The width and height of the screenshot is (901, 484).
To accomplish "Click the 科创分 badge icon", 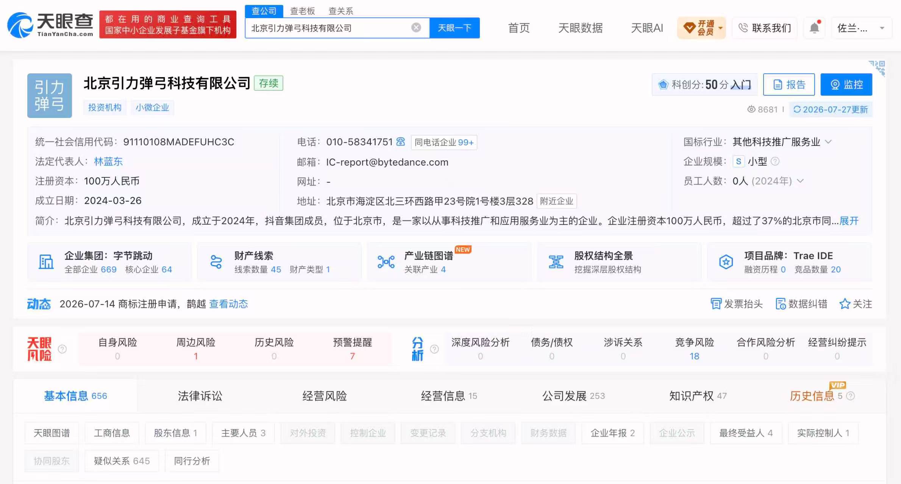I will tap(663, 84).
